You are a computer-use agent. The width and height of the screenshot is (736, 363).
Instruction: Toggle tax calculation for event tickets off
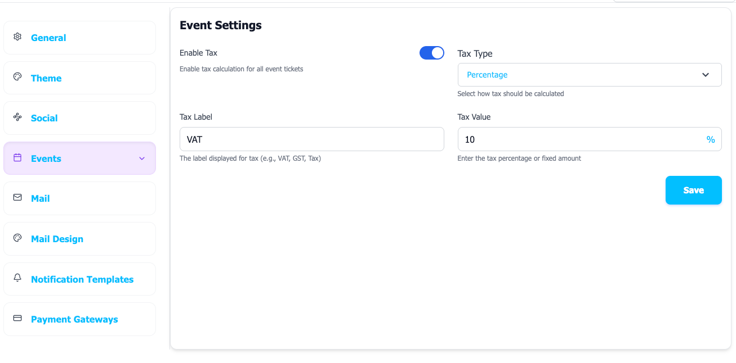point(431,52)
